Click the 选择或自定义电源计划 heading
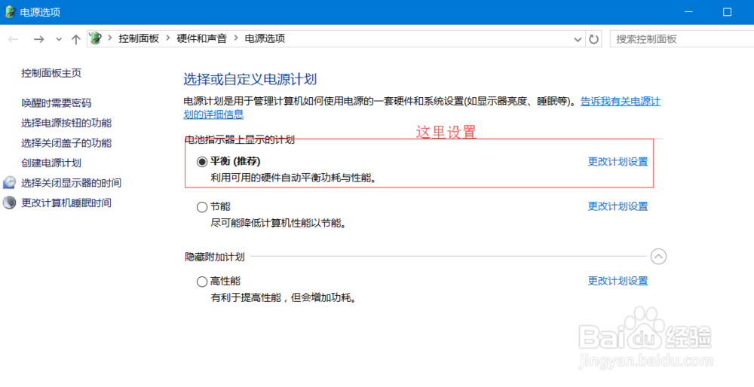The image size is (754, 387). click(250, 79)
